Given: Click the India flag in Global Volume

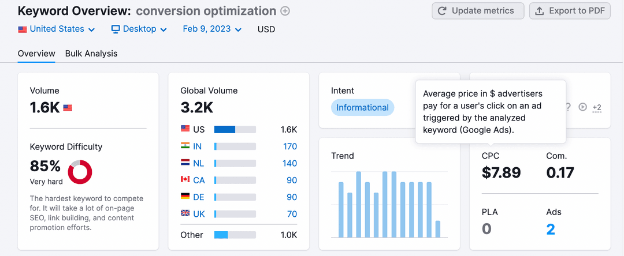Looking at the screenshot, I should 185,146.
